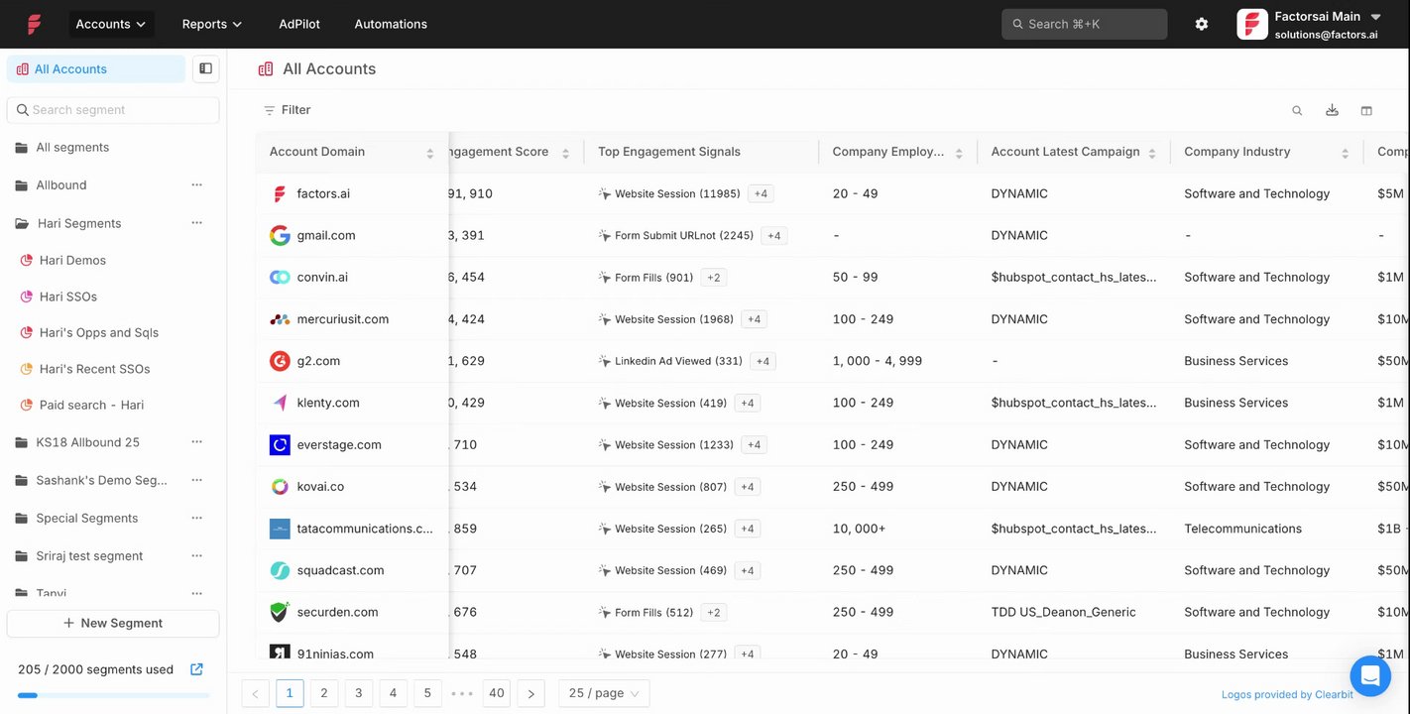Open options for Special Segments folder
The height and width of the screenshot is (714, 1410).
[196, 518]
